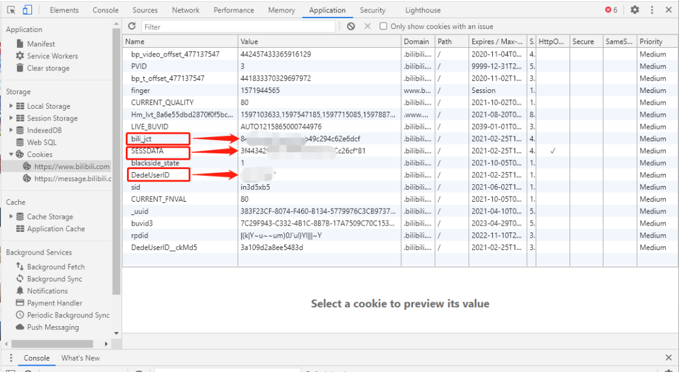
Task: Select the finger cookie row
Action: click(x=400, y=90)
